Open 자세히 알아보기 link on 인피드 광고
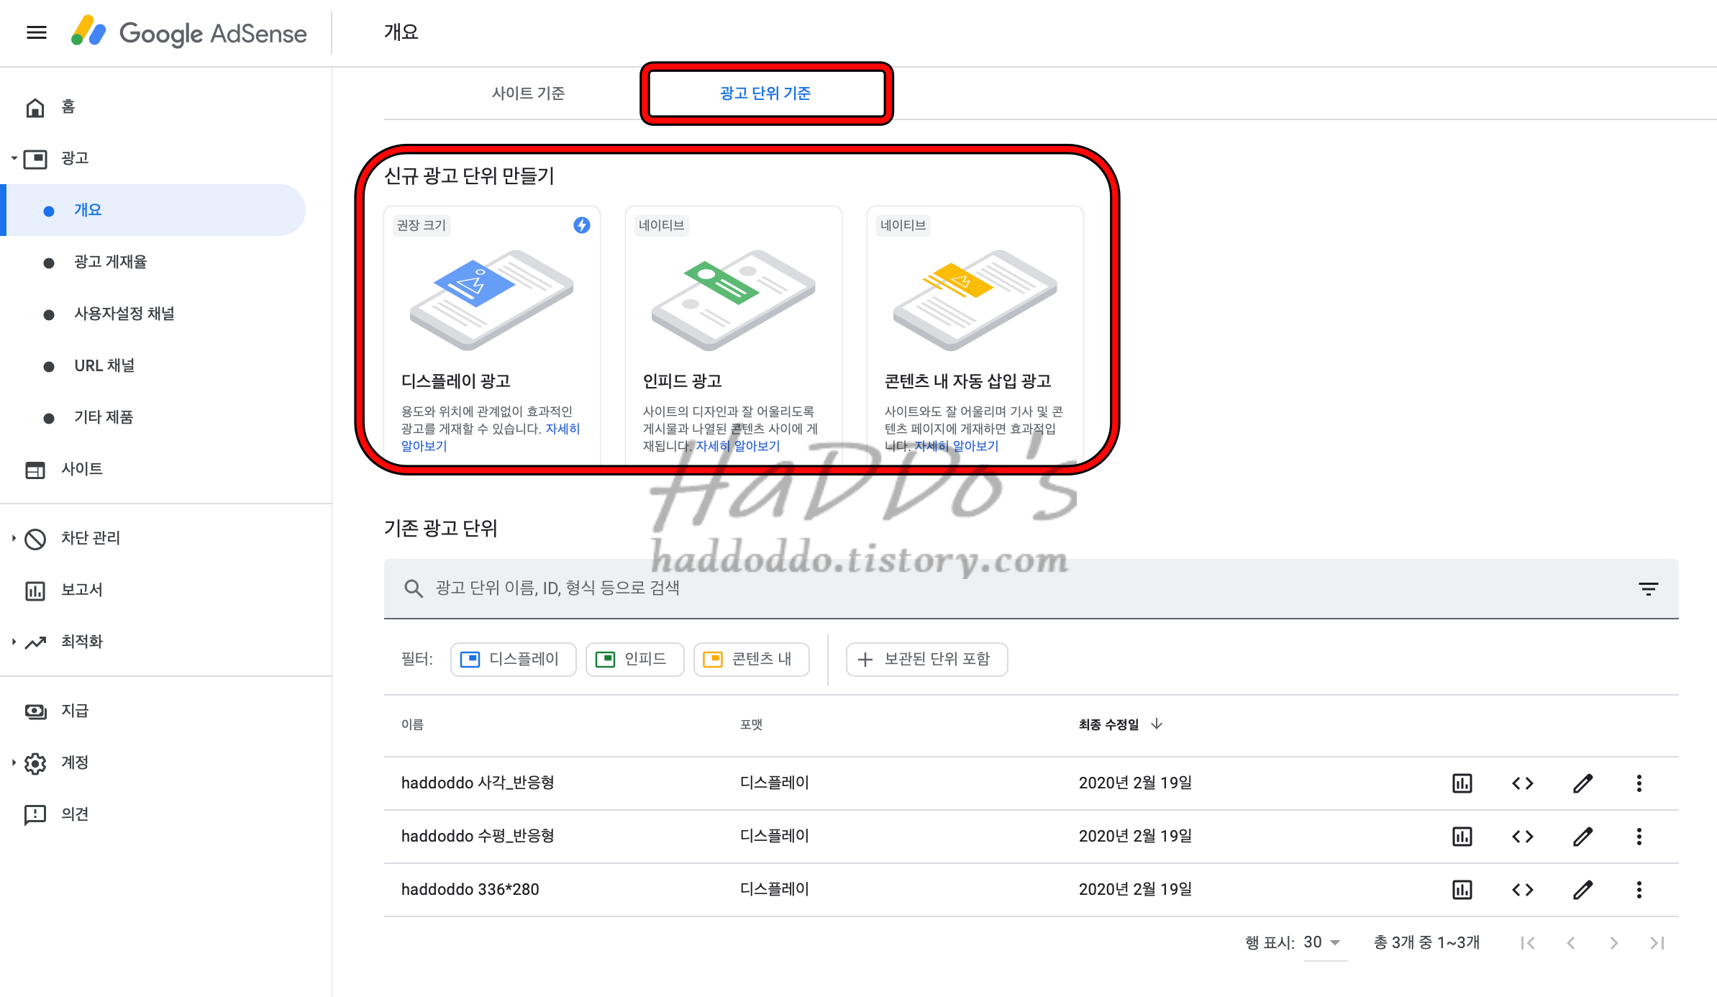This screenshot has width=1717, height=997. pos(737,446)
